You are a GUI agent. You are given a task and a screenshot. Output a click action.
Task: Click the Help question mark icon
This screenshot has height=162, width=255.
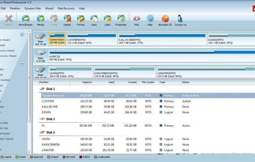150,19
